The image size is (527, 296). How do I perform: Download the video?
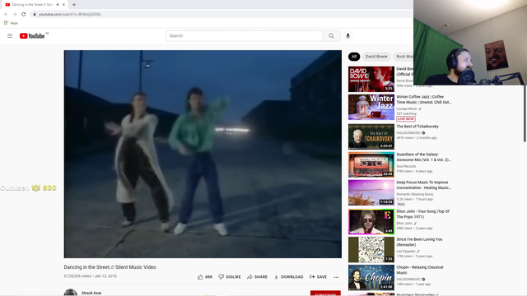click(288, 277)
